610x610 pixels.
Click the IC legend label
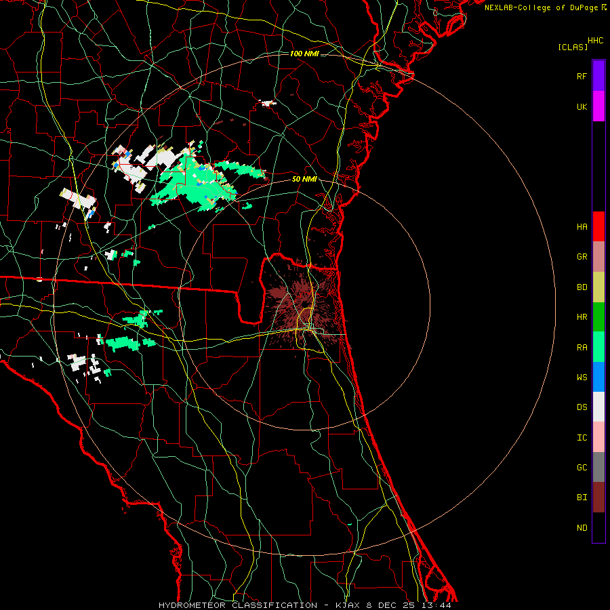click(x=582, y=438)
